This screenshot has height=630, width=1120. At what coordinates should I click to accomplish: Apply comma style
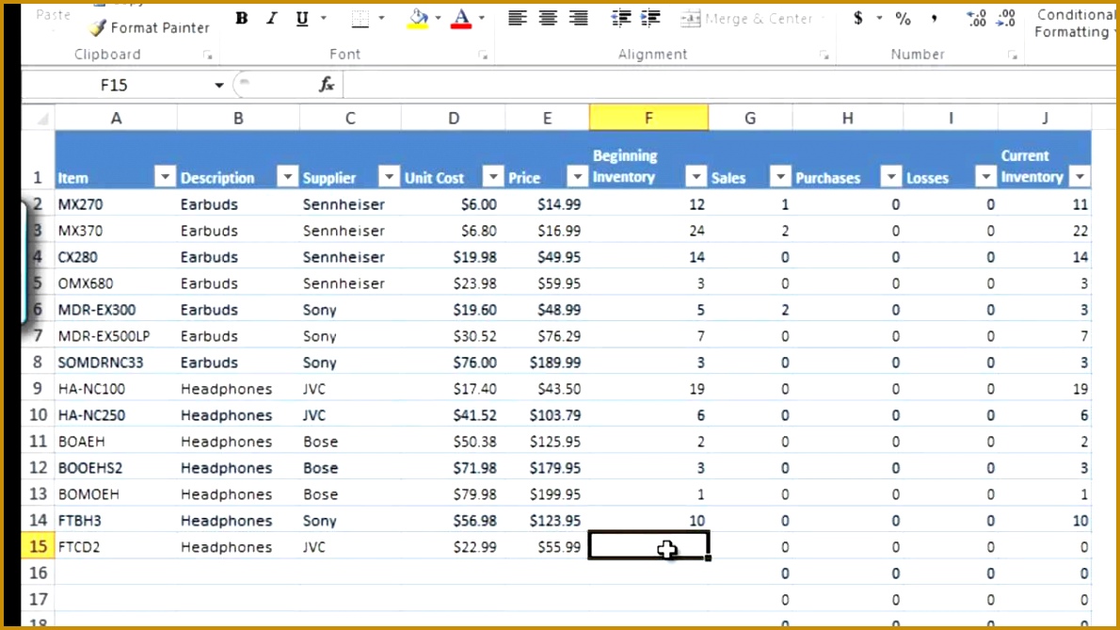pyautogui.click(x=935, y=19)
